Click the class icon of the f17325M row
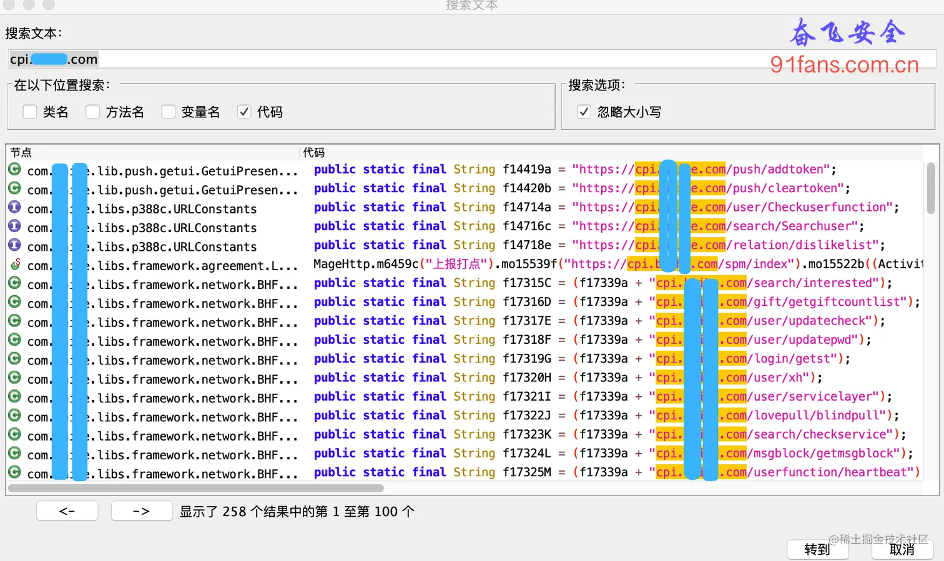Viewport: 944px width, 561px height. (14, 472)
